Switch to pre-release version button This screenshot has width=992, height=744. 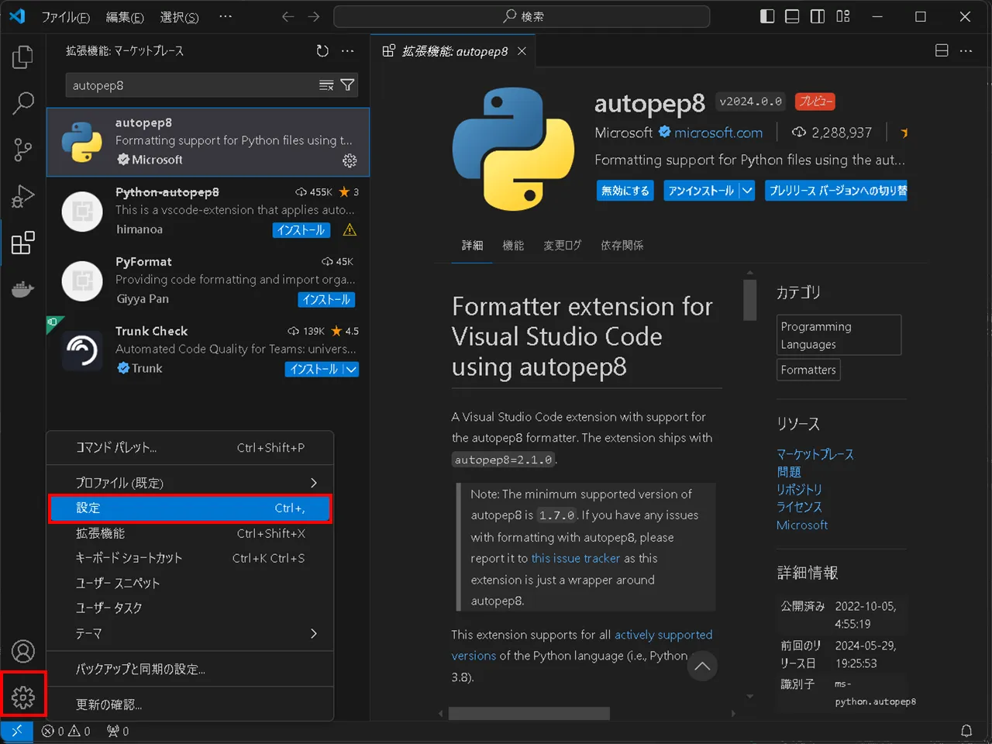835,191
